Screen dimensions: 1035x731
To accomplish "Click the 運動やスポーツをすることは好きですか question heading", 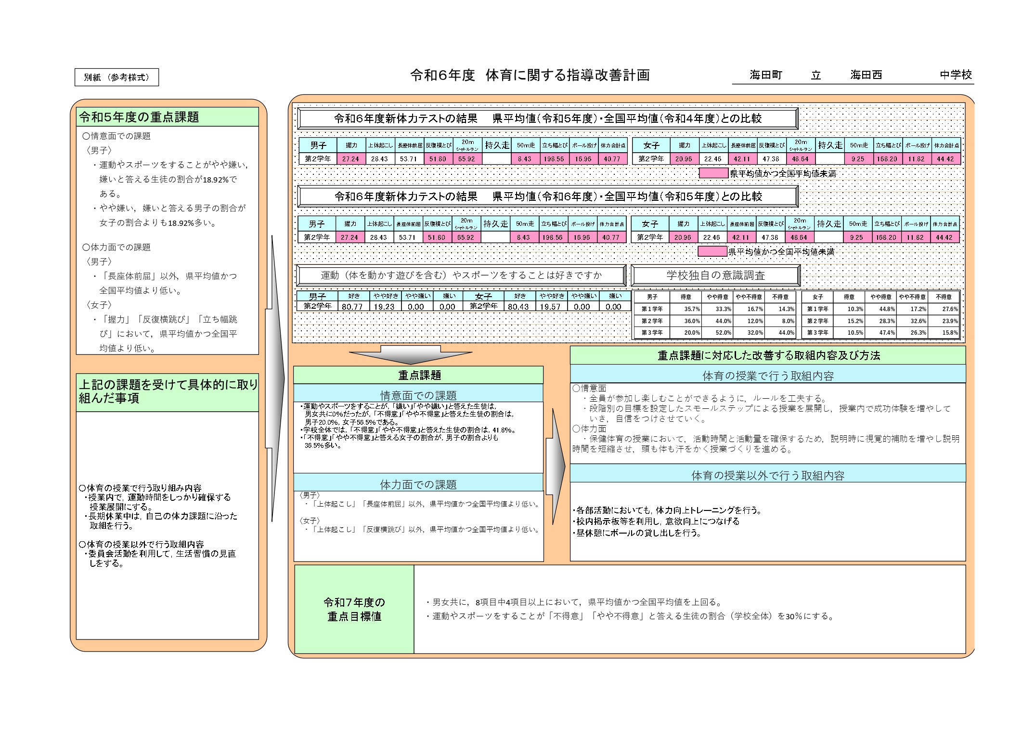I will click(x=461, y=275).
